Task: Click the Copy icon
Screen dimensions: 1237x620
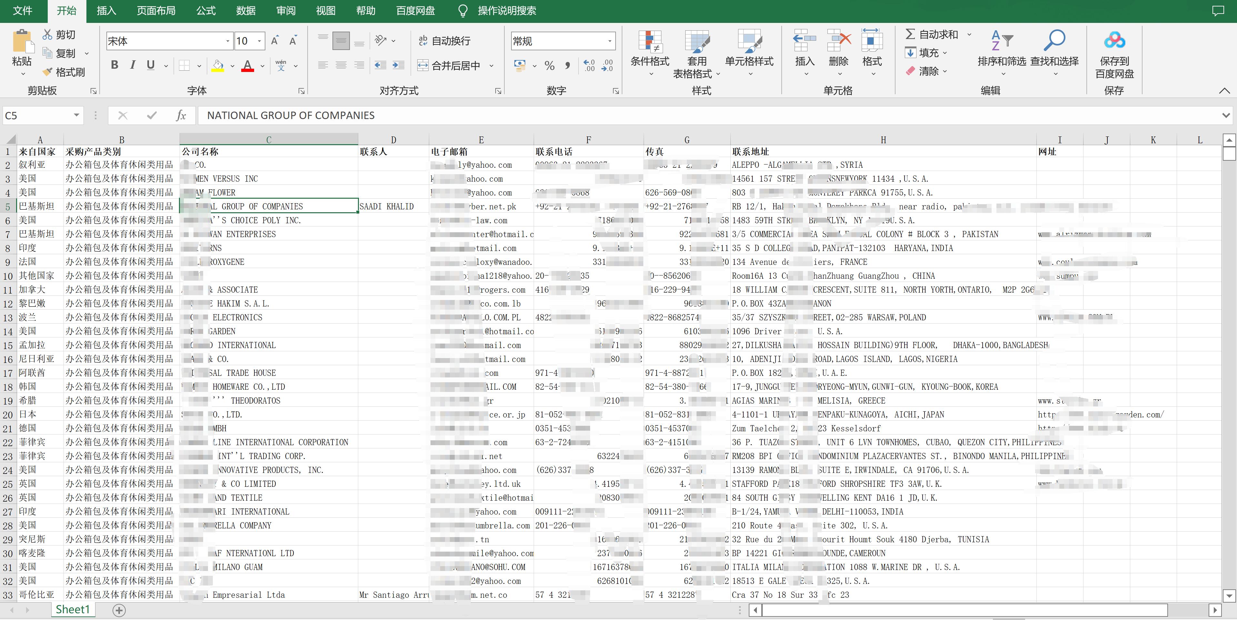Action: [47, 53]
